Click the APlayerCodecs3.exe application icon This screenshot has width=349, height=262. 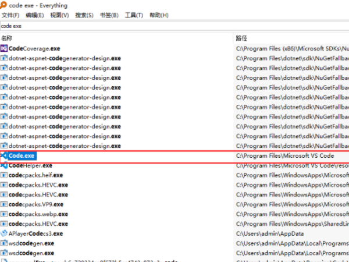coord(4,233)
